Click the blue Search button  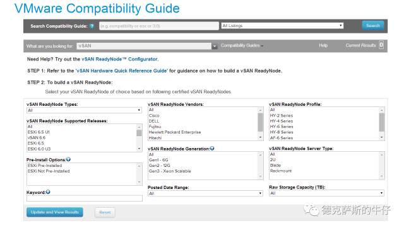point(373,26)
